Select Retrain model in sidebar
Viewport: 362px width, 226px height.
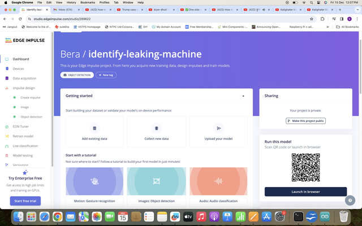[23, 136]
